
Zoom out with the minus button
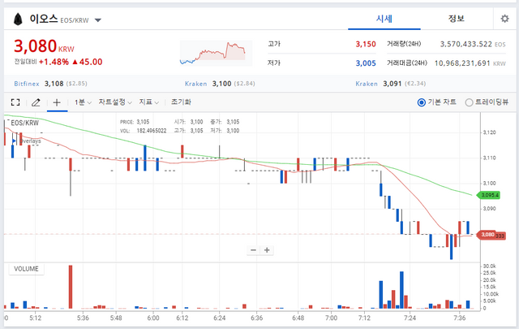253,250
